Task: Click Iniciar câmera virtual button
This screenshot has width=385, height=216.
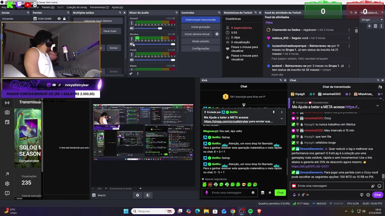Action: pos(197,34)
